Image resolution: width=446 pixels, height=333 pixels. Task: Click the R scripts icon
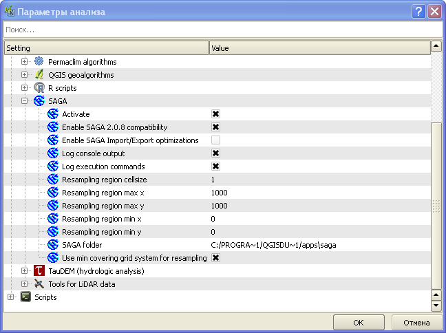click(39, 88)
